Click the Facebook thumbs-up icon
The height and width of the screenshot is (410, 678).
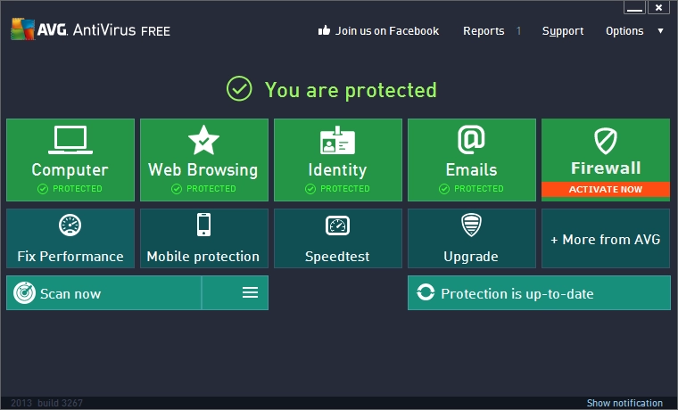[x=324, y=30]
